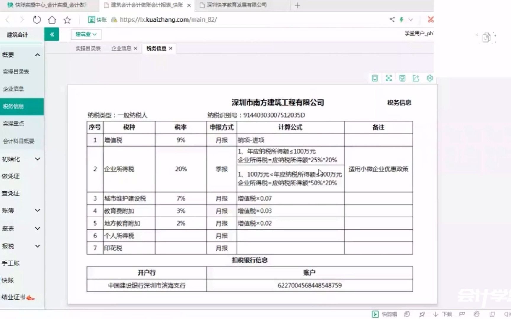Click the fullscreen expand icon above the report
Viewport: 511px width, 319px height.
[x=389, y=78]
